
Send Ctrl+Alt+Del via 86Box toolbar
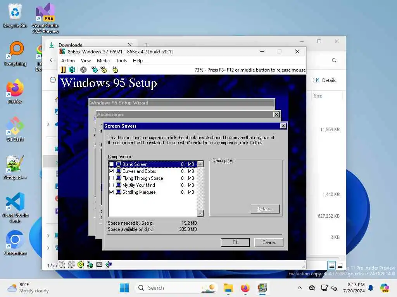pyautogui.click(x=95, y=70)
